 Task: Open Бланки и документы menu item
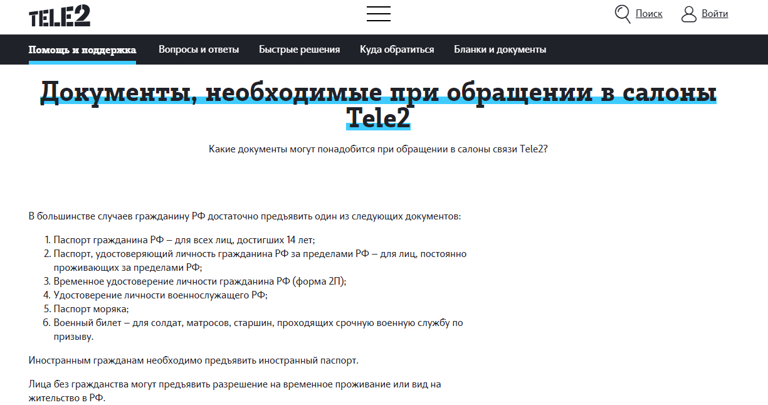point(500,50)
